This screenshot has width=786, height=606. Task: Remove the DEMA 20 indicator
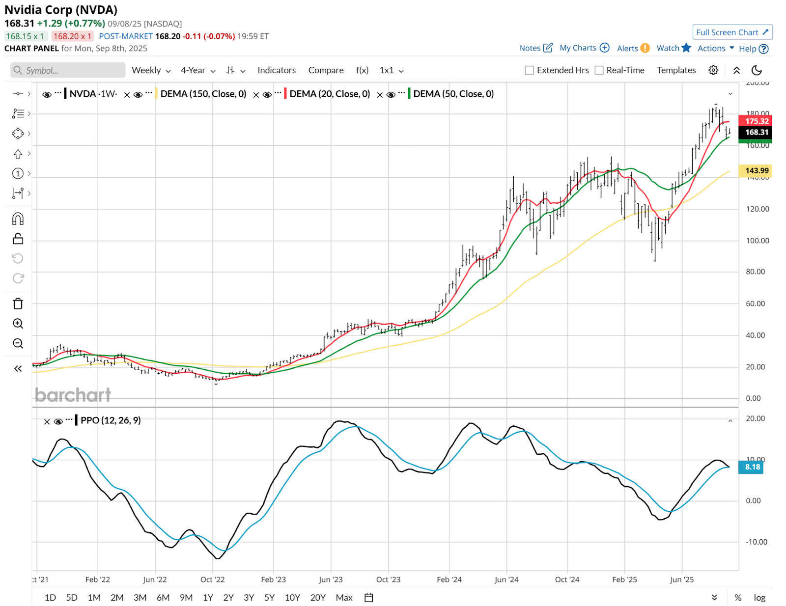coord(256,95)
